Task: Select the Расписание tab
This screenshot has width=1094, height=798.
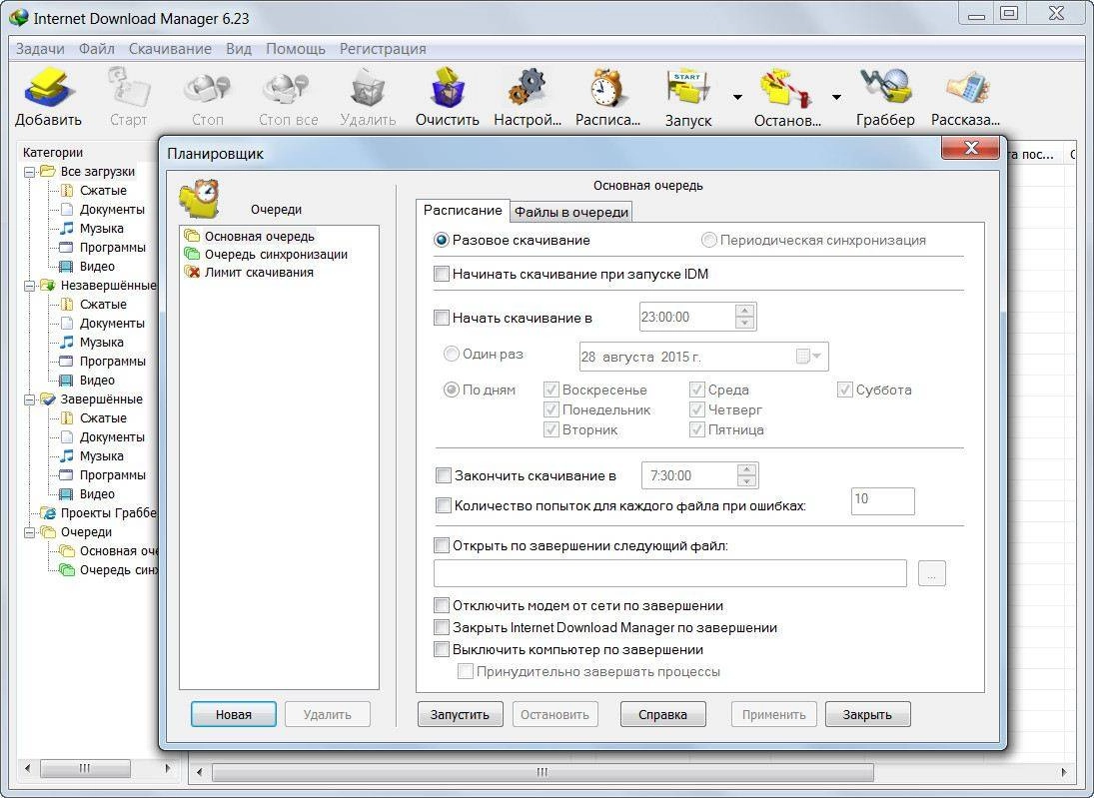Action: point(463,211)
